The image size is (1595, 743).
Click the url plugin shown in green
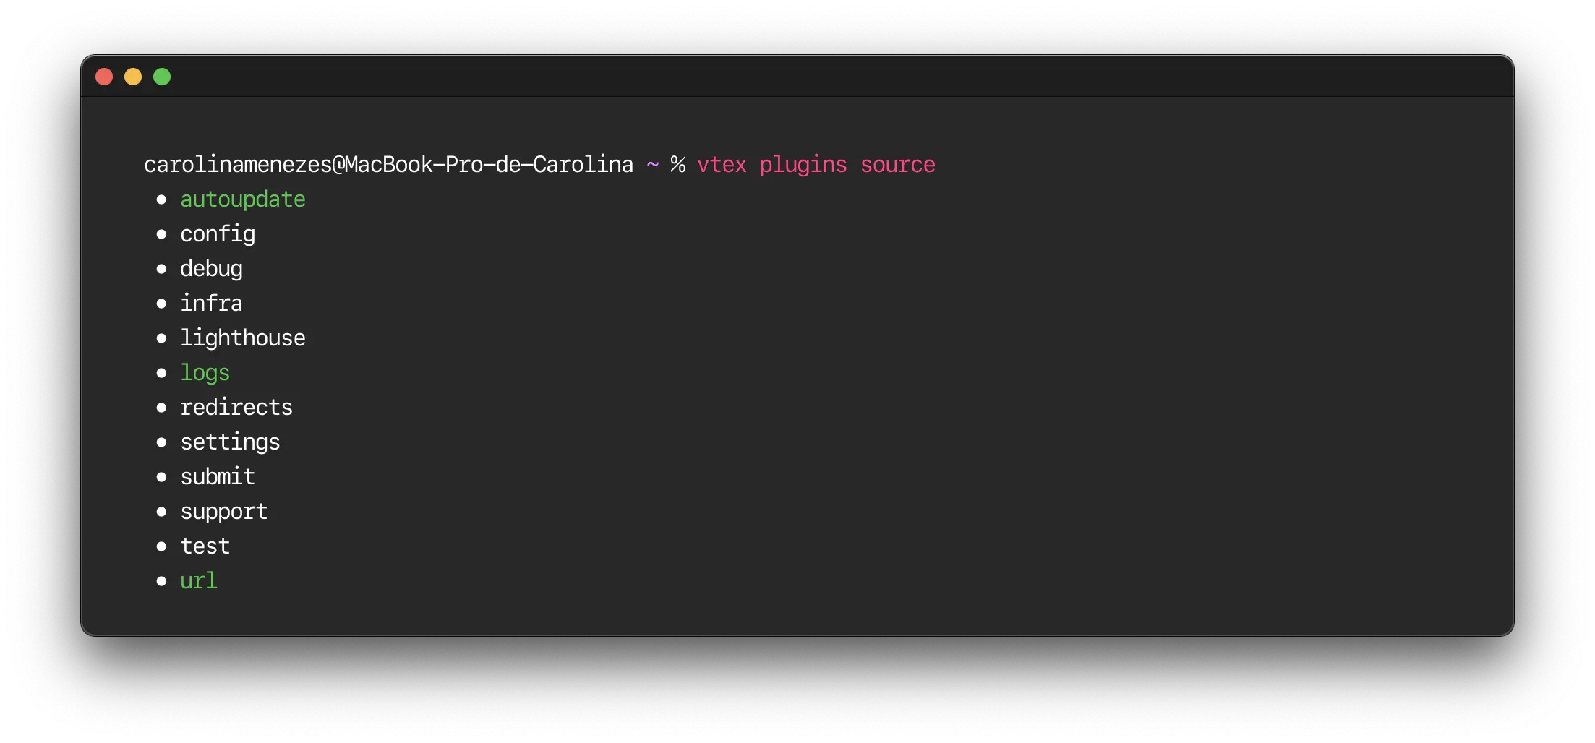pos(198,580)
